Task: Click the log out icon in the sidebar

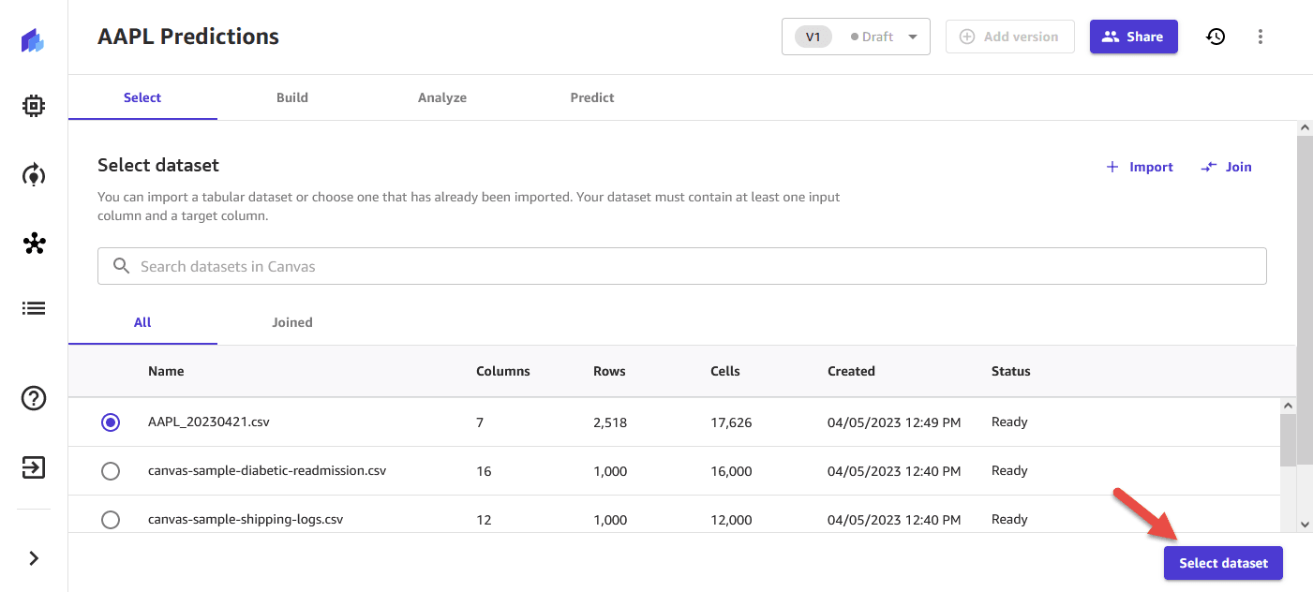Action: 34,466
